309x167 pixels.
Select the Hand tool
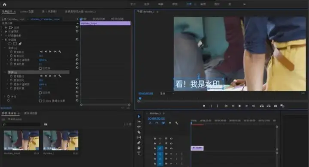coord(139,148)
